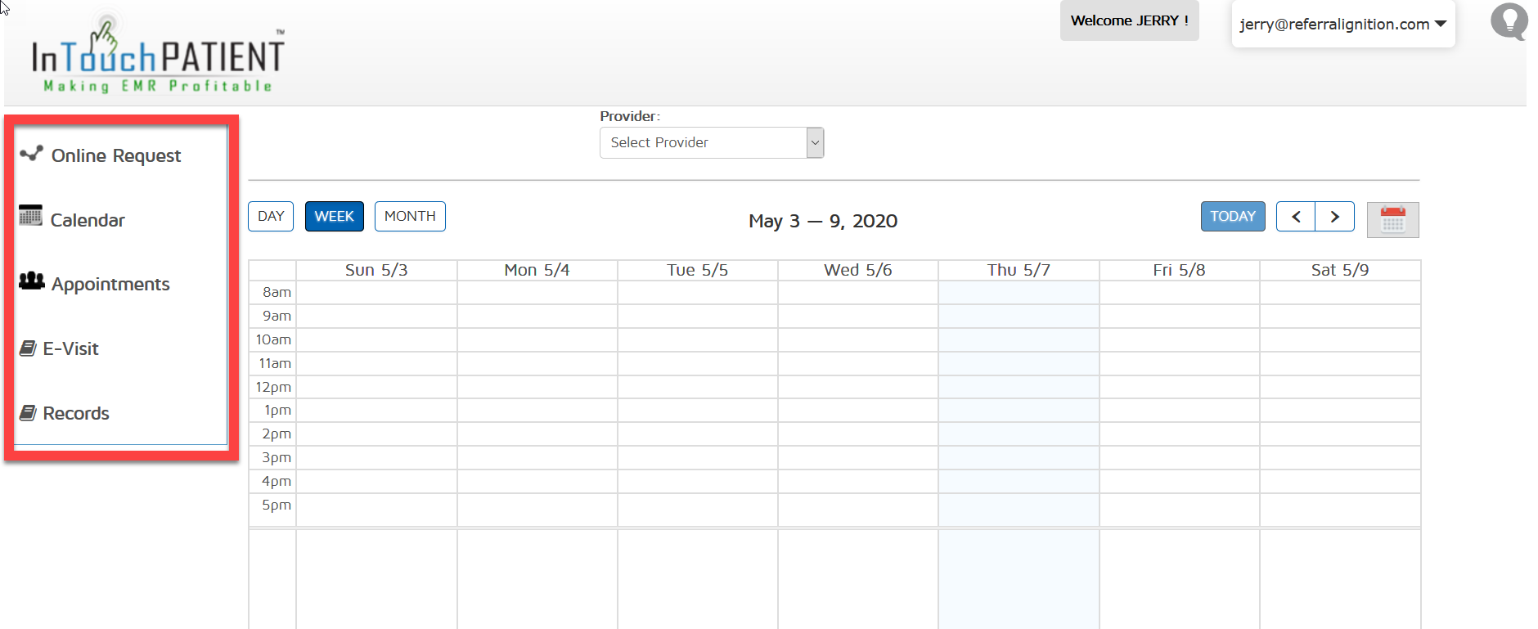Click the Online Request share icon
Screen dimensions: 1538x629
[x=31, y=153]
